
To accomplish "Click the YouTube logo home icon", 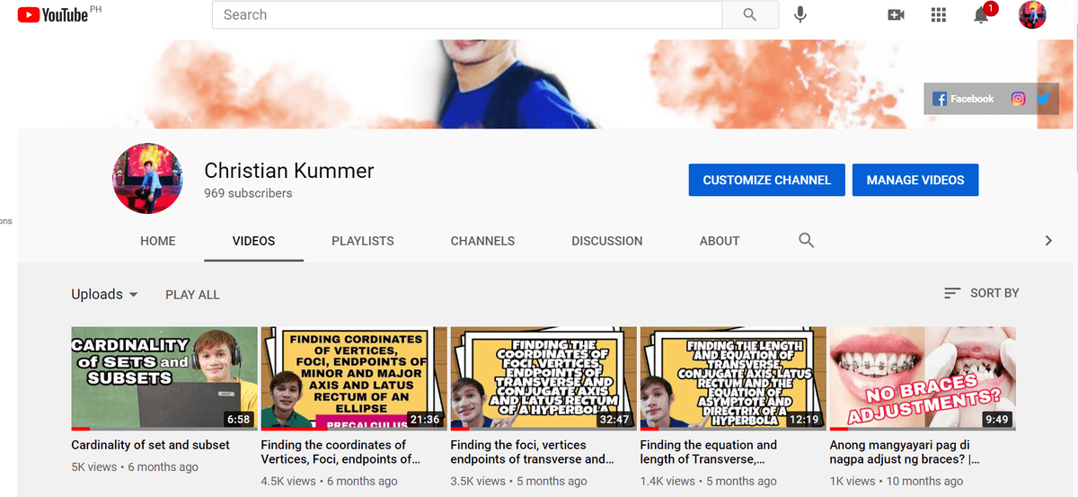I will 52,15.
